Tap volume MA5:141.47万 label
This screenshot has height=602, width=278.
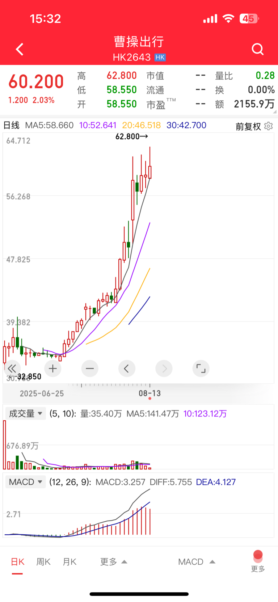[153, 413]
